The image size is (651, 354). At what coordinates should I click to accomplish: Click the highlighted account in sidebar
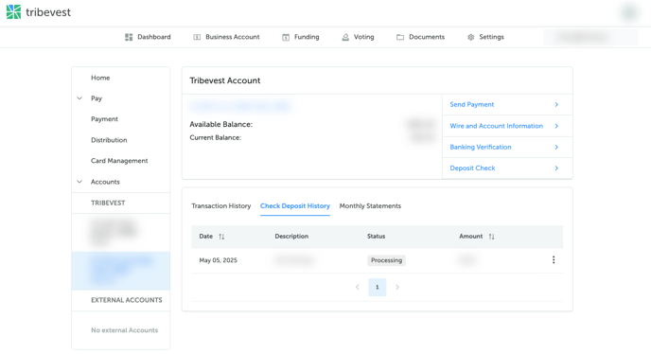point(121,271)
